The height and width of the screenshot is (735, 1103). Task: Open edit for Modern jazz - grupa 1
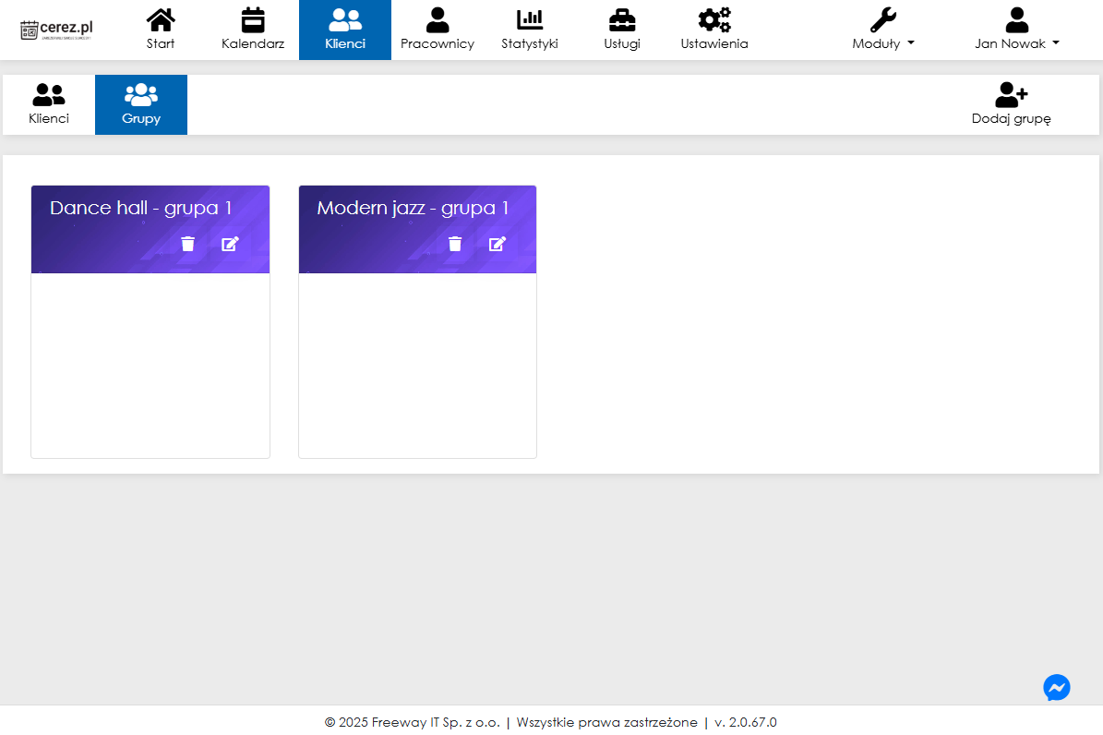tap(498, 244)
